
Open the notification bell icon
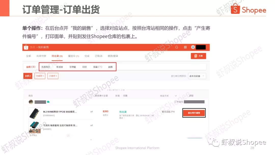point(177,47)
